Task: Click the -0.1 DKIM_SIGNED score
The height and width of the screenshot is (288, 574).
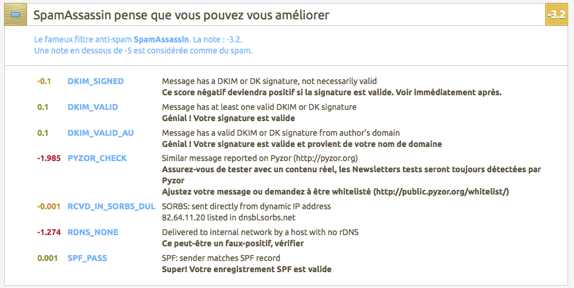Action: tap(45, 81)
